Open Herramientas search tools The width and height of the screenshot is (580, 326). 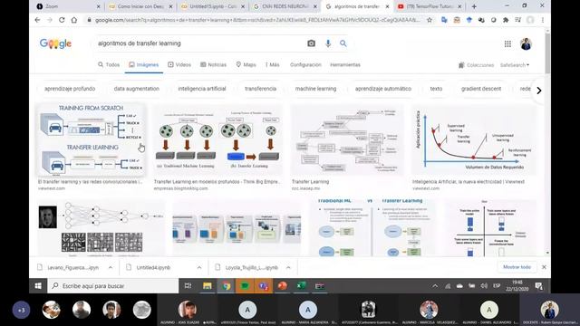(345, 64)
